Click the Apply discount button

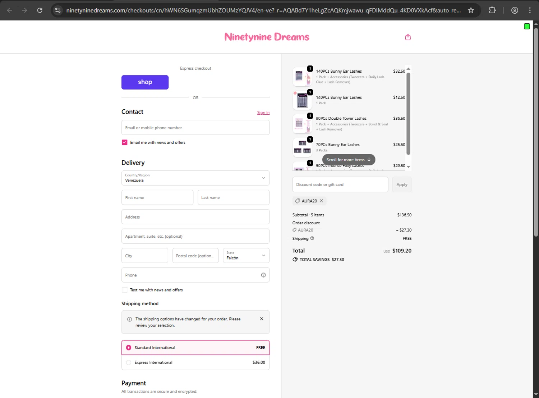pyautogui.click(x=402, y=185)
